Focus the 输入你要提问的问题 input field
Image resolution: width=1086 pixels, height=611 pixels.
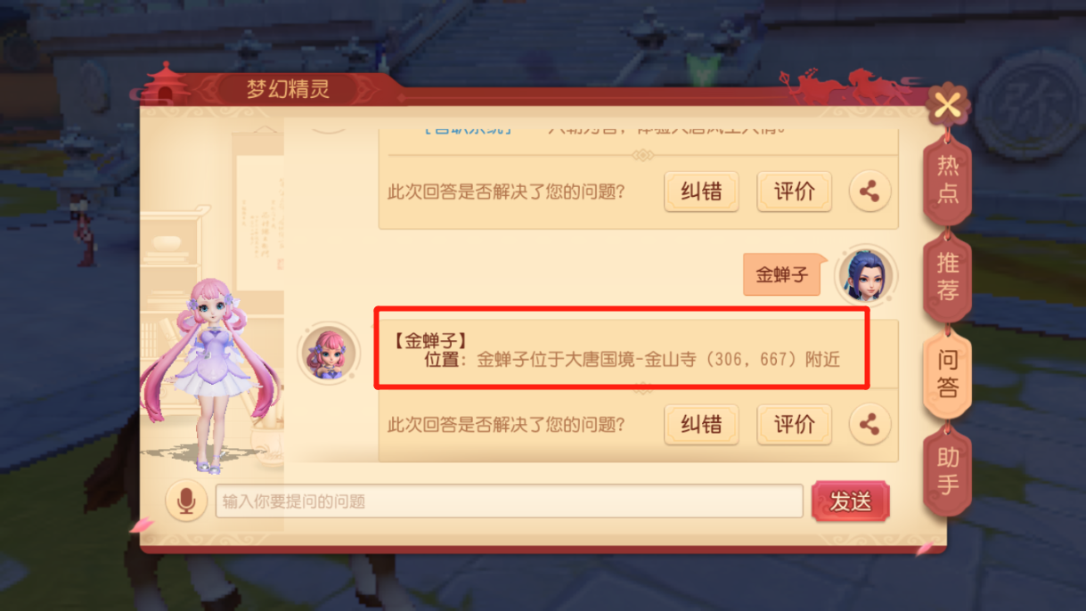(510, 501)
